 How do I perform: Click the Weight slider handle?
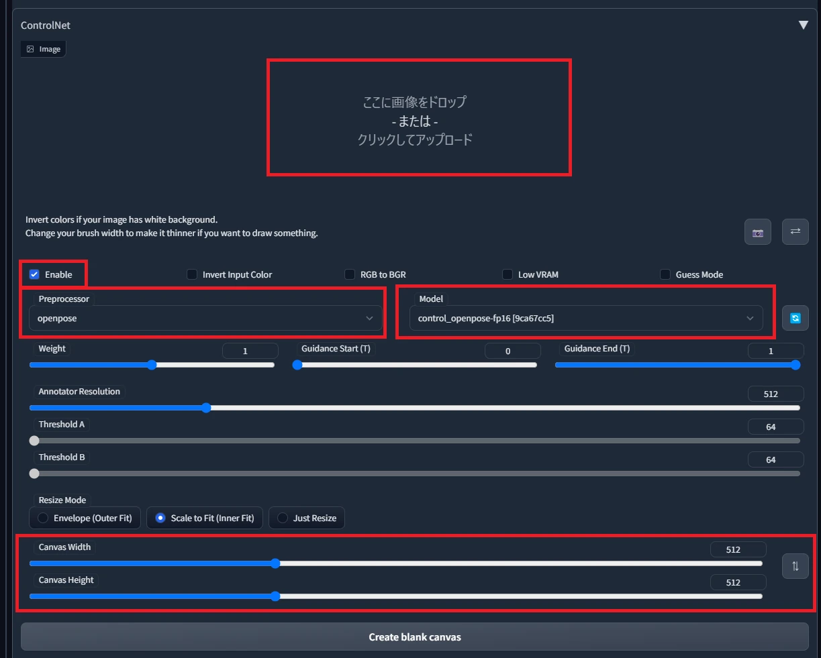pos(152,365)
